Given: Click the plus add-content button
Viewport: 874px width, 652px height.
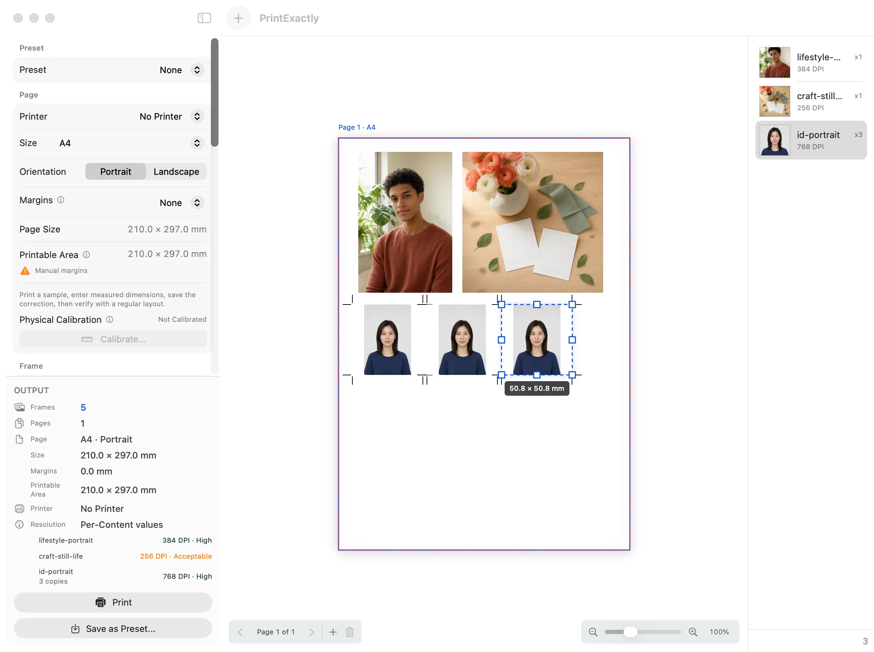Looking at the screenshot, I should click(238, 18).
